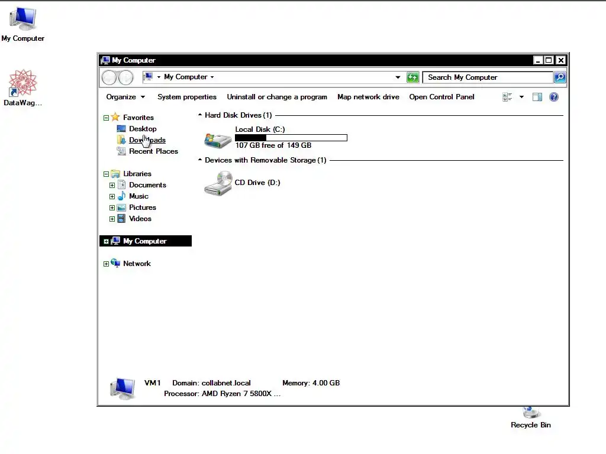Select the CD Drive (D:) icon
The height and width of the screenshot is (454, 606).
pyautogui.click(x=218, y=183)
